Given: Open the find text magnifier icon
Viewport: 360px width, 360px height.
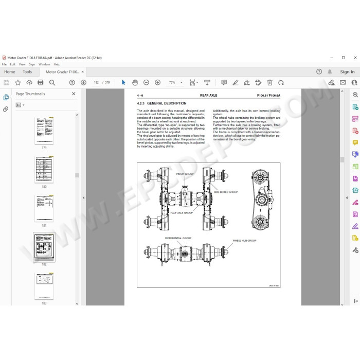Looking at the screenshot, I should (52, 82).
